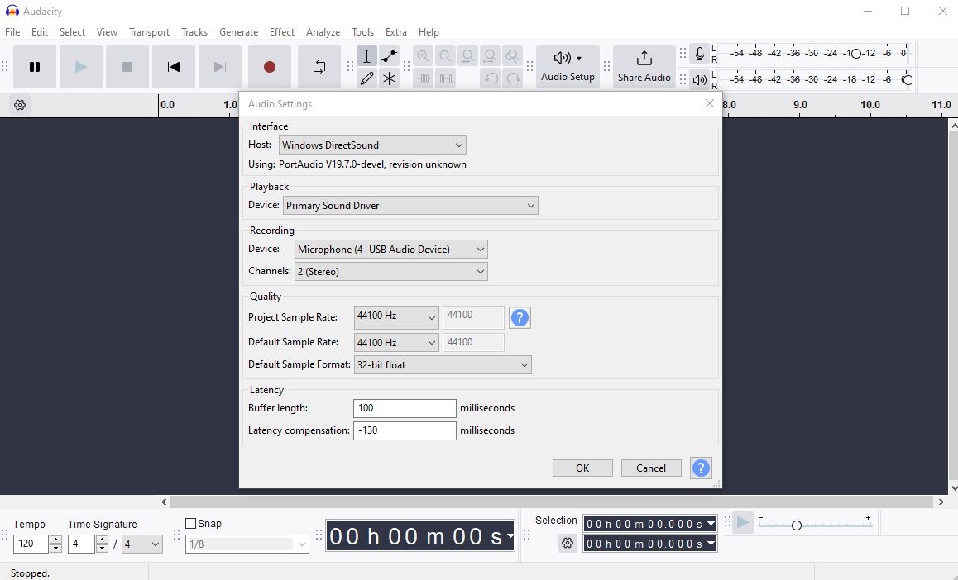Open Channels dropdown showing 2 (Stereo)
The height and width of the screenshot is (580, 958).
(x=391, y=271)
